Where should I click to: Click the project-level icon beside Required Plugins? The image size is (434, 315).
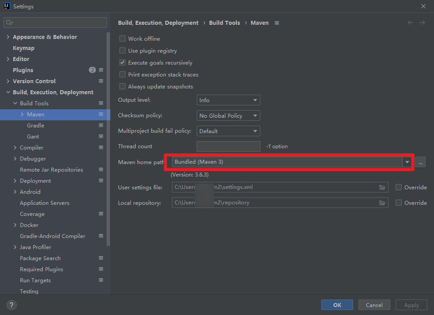tap(101, 269)
